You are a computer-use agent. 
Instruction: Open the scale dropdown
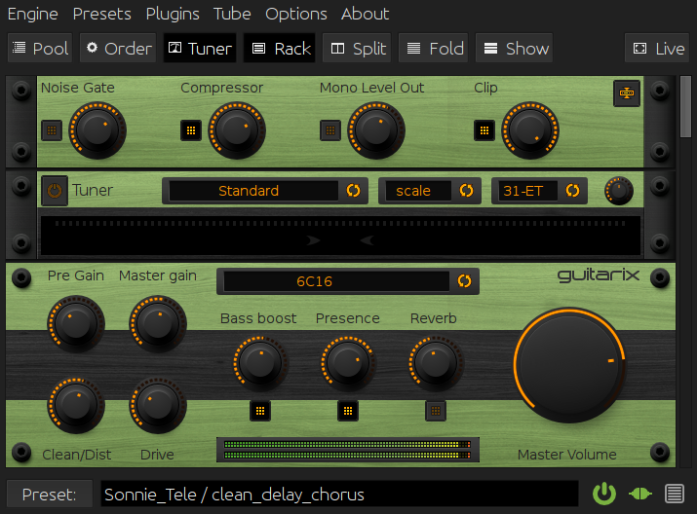coord(418,191)
